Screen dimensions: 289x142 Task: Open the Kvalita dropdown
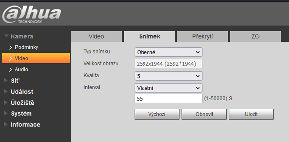coord(168,76)
